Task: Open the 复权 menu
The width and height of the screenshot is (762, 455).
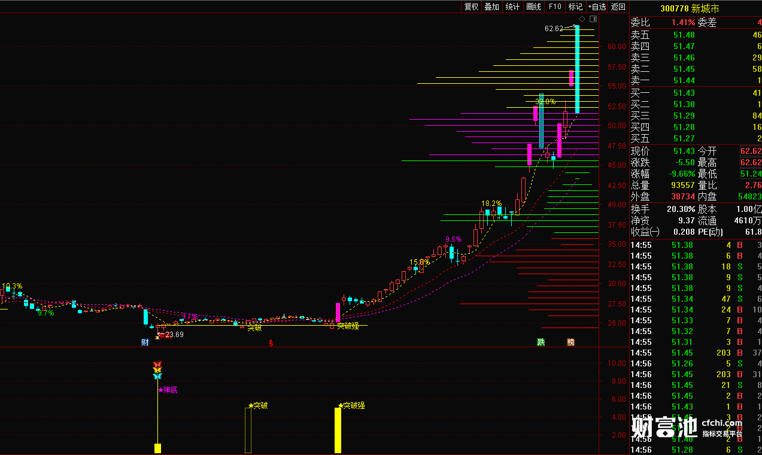Action: (472, 7)
